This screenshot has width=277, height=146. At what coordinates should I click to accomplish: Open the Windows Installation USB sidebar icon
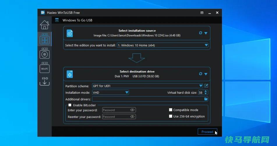click(x=45, y=53)
